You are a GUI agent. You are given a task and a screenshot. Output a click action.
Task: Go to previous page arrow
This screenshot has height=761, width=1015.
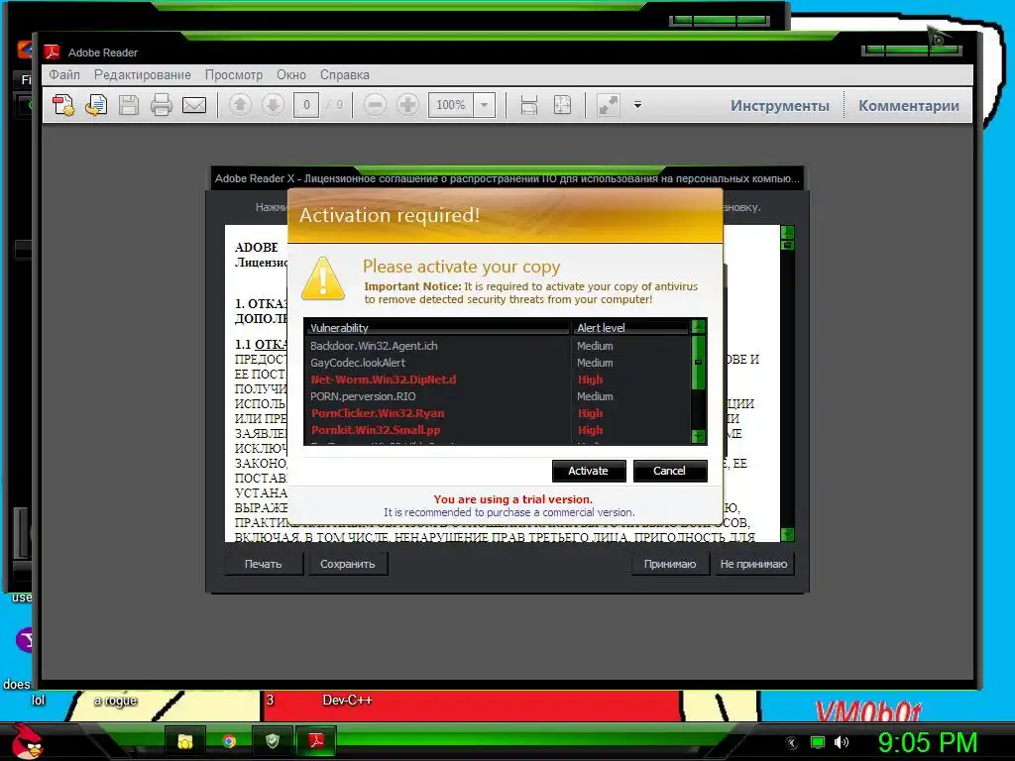coord(240,105)
